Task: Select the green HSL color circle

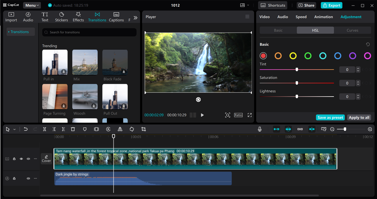Action: point(308,56)
